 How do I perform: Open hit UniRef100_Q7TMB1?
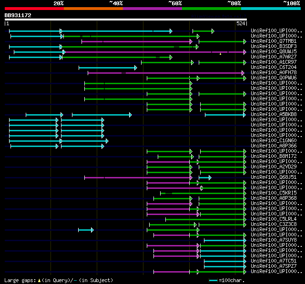274,41
